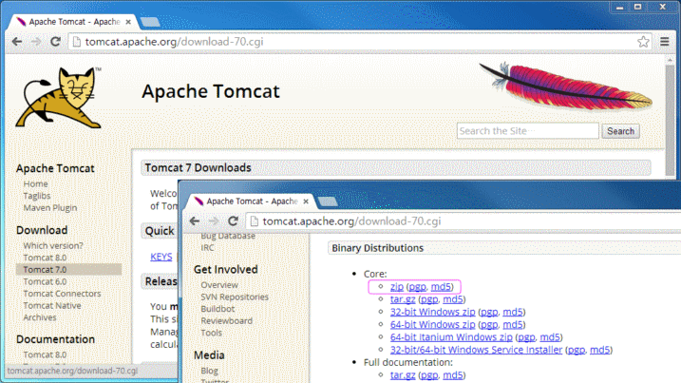This screenshot has width=681, height=383.
Task: Open Blog link under Media
Action: (x=209, y=371)
